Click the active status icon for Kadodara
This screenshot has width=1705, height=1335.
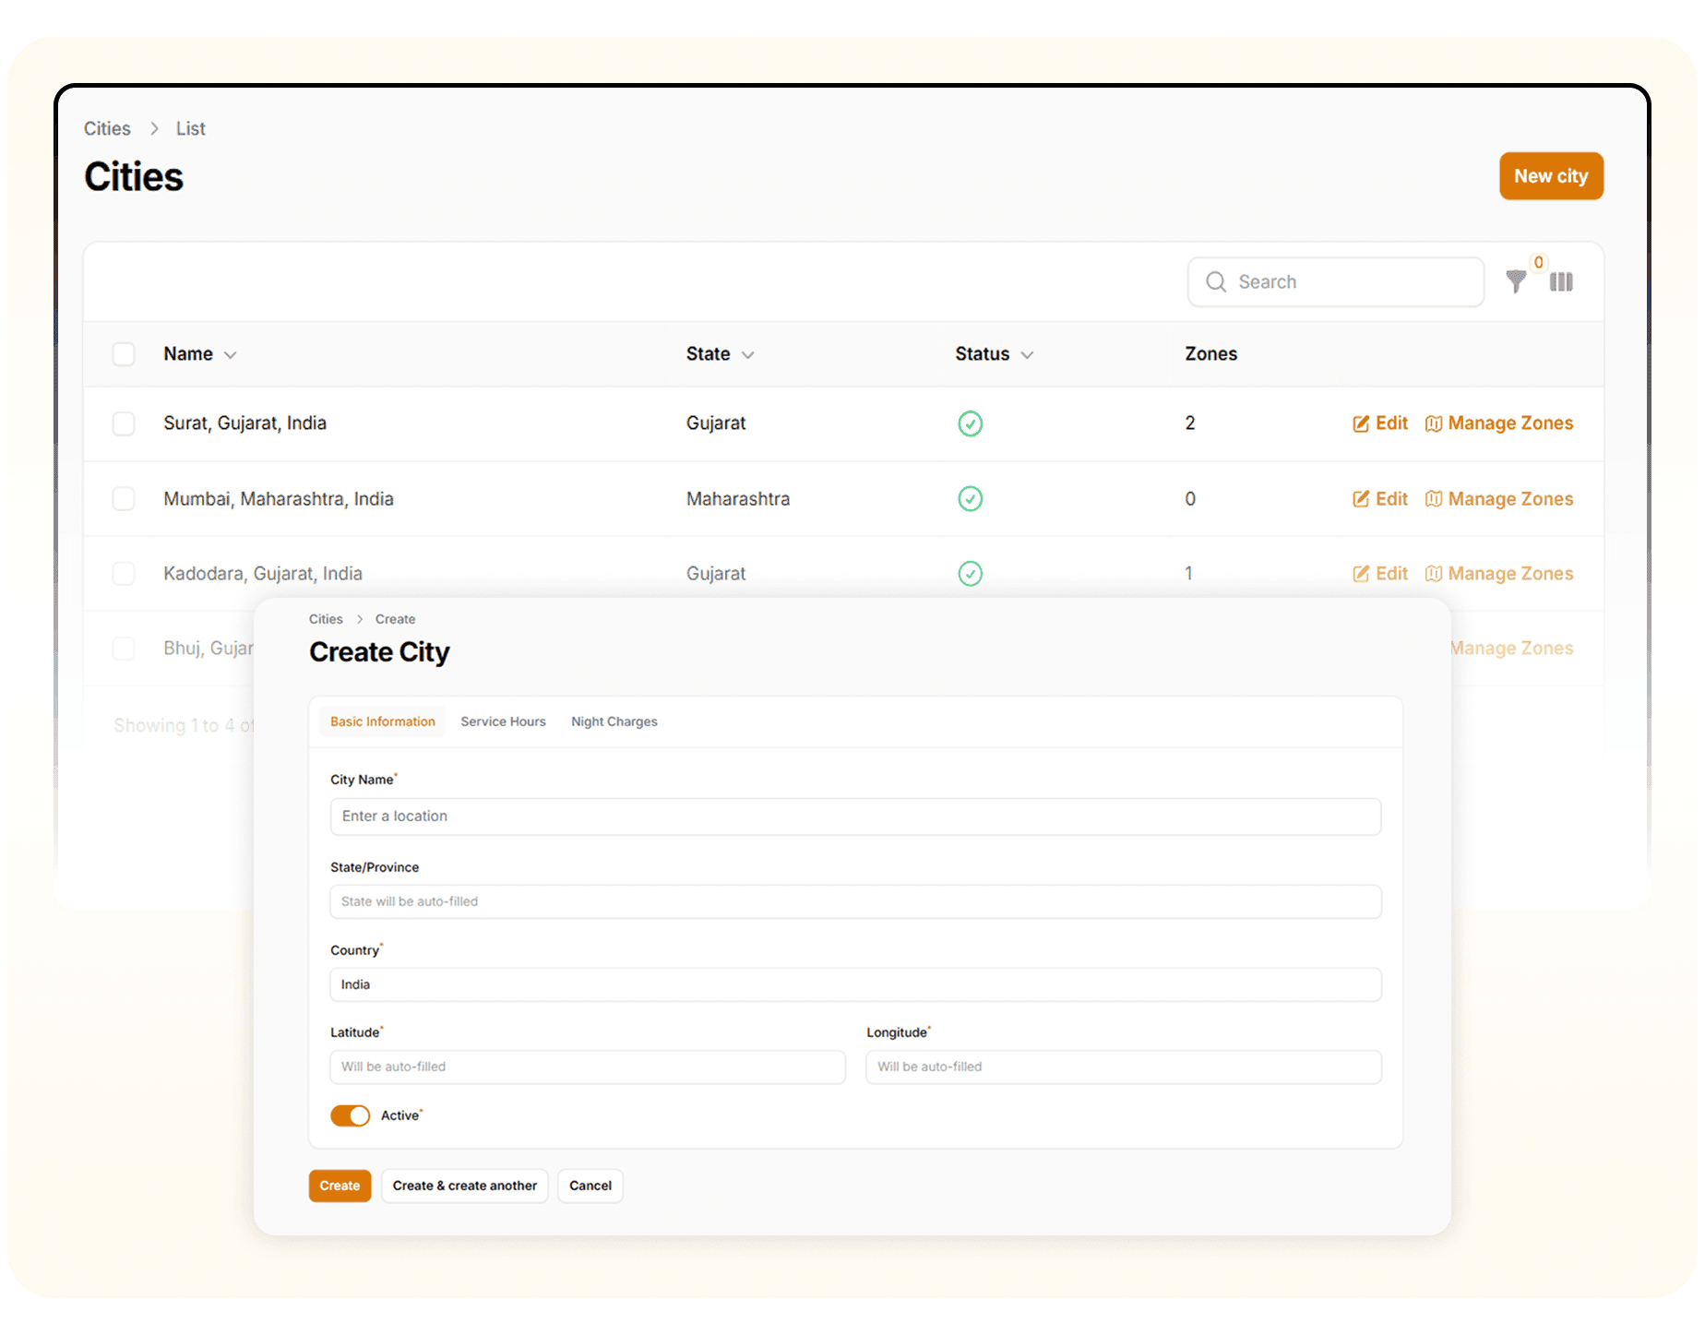(x=970, y=574)
